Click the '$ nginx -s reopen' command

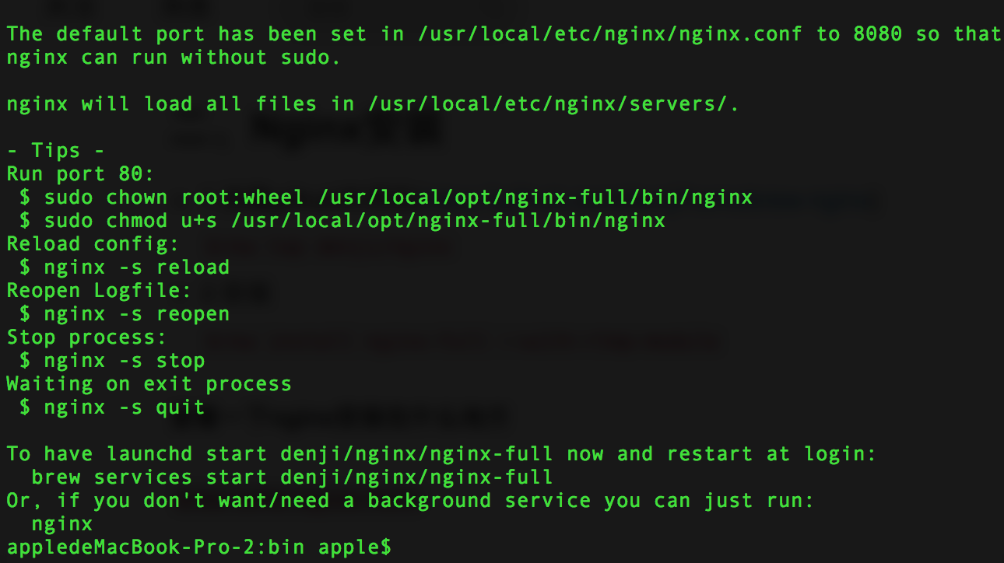[x=125, y=314]
